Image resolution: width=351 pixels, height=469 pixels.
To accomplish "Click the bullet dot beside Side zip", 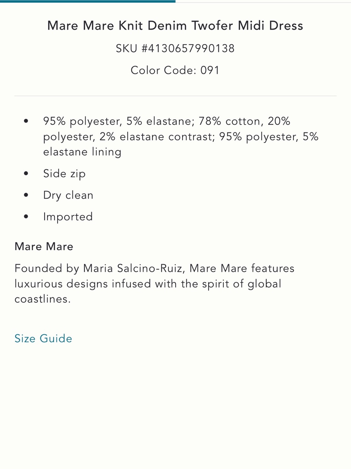I will coord(26,173).
